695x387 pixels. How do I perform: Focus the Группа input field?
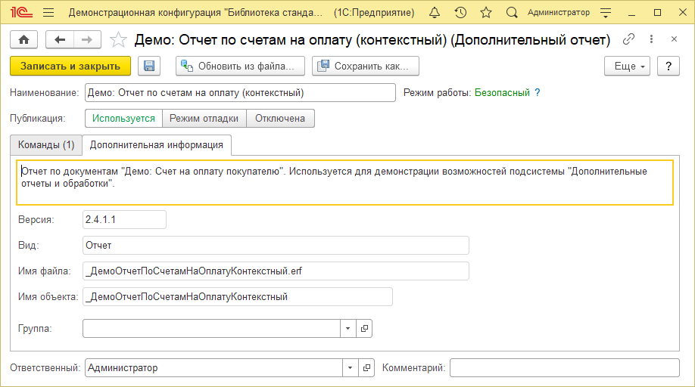tap(211, 329)
